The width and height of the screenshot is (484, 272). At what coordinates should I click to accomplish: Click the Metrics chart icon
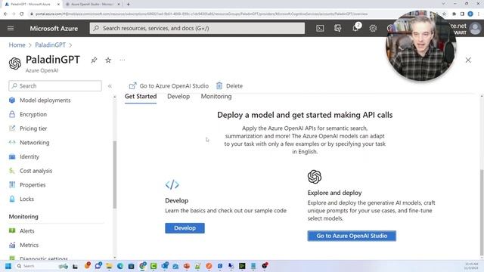pyautogui.click(x=12, y=245)
